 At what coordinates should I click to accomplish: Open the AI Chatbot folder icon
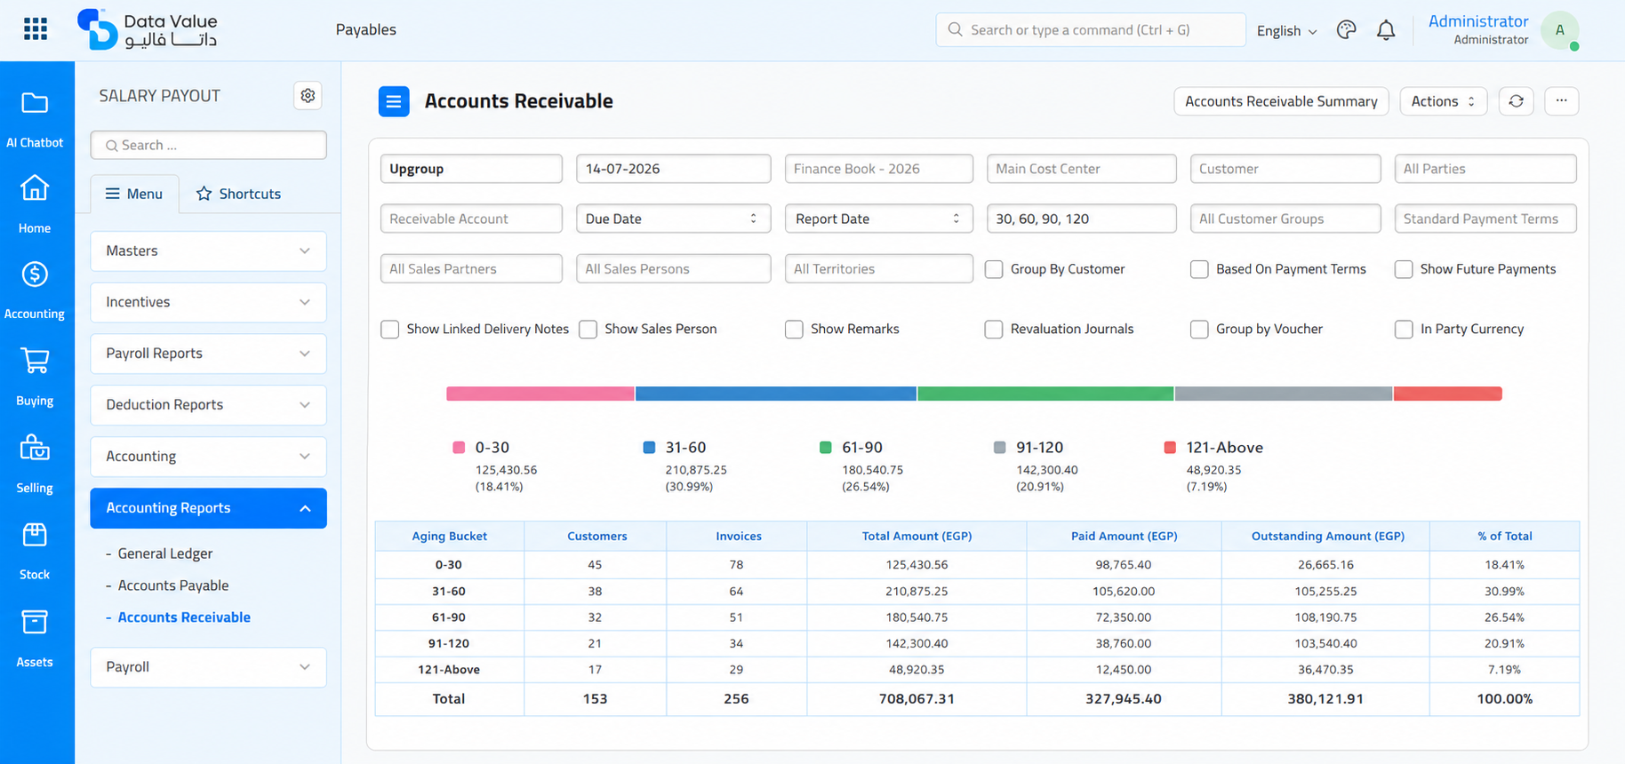point(35,103)
